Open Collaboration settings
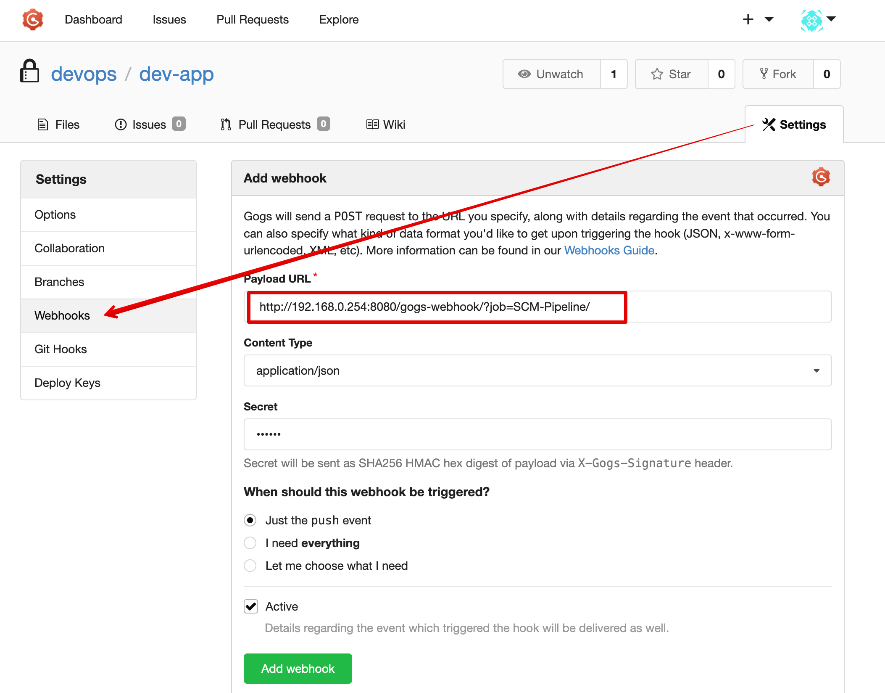The width and height of the screenshot is (885, 693). [x=108, y=249]
